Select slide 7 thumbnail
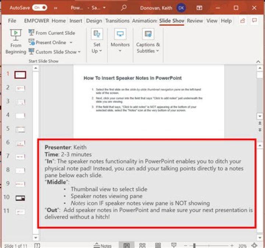 coord(20,157)
